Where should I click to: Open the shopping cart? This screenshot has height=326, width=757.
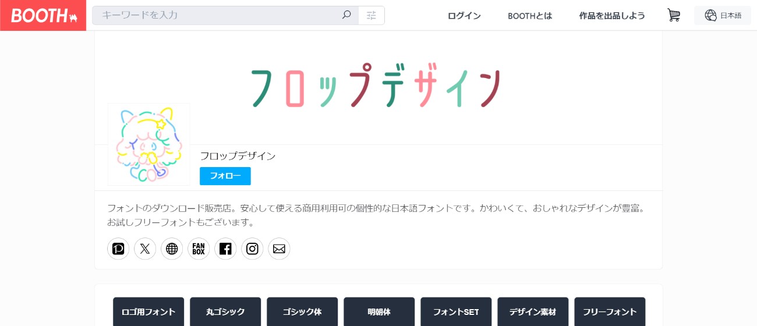(674, 16)
